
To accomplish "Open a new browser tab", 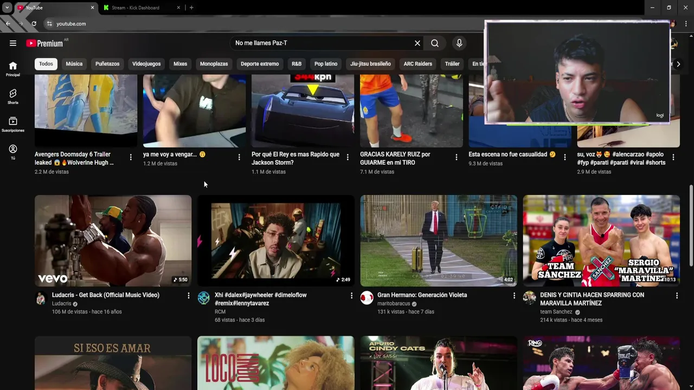I will point(191,8).
